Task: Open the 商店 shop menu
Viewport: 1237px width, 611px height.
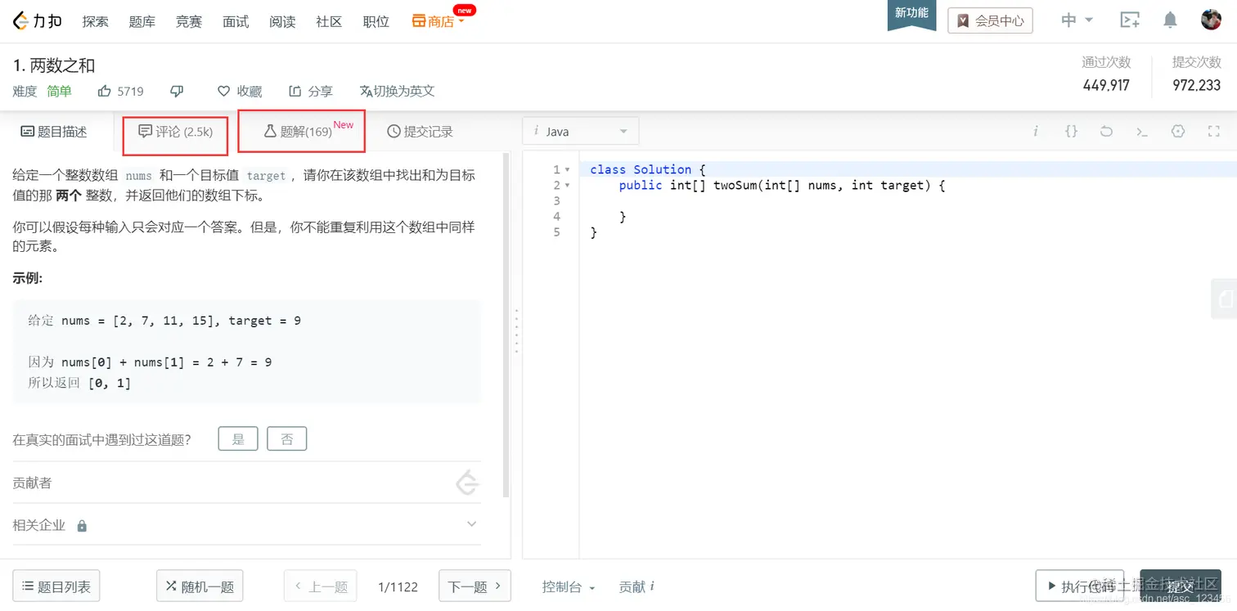Action: (x=439, y=21)
